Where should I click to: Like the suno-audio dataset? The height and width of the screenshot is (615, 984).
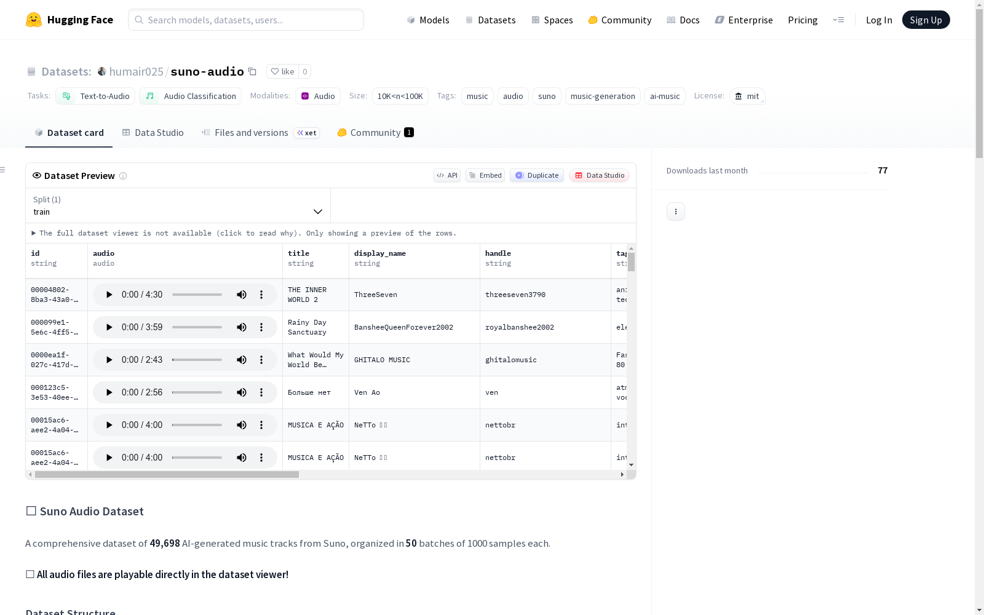[x=283, y=71]
